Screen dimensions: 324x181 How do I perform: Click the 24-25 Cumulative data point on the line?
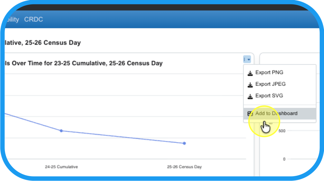tap(61, 131)
